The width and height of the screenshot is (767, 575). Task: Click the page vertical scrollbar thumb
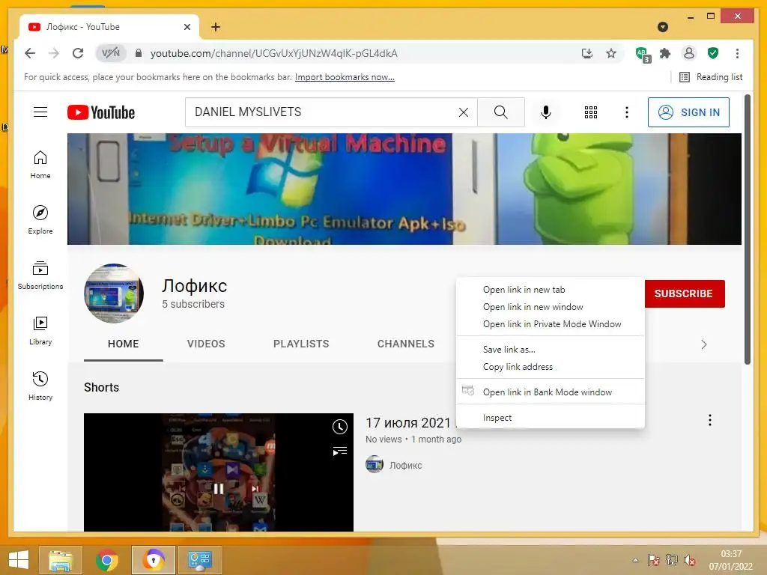pyautogui.click(x=747, y=230)
